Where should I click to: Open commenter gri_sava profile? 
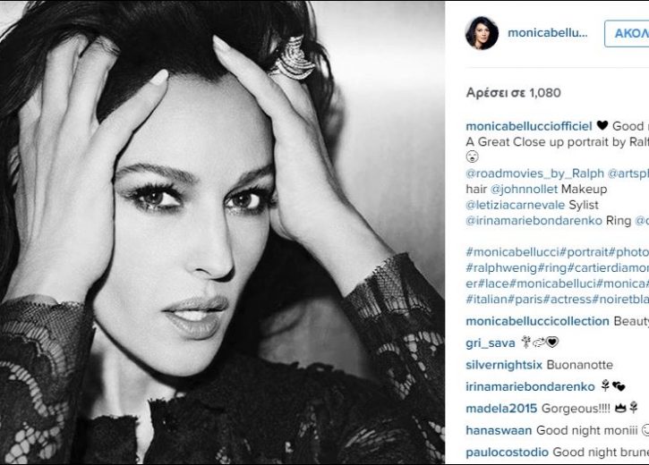(x=491, y=343)
